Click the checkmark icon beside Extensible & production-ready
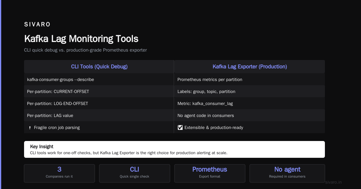 click(180, 127)
